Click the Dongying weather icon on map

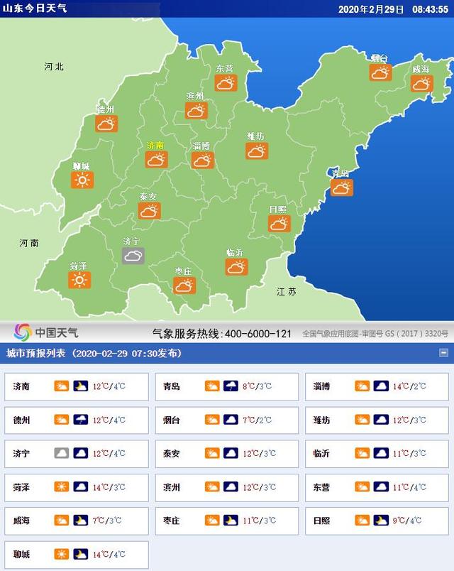tap(226, 83)
